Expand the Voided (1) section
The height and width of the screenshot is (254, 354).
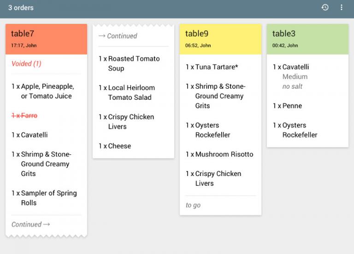(x=26, y=64)
